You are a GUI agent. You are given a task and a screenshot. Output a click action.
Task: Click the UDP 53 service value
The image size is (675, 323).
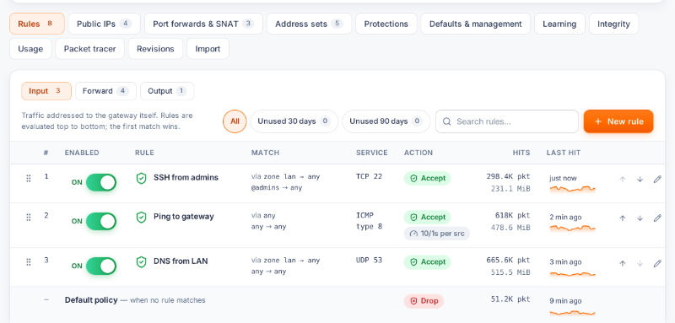pyautogui.click(x=369, y=261)
